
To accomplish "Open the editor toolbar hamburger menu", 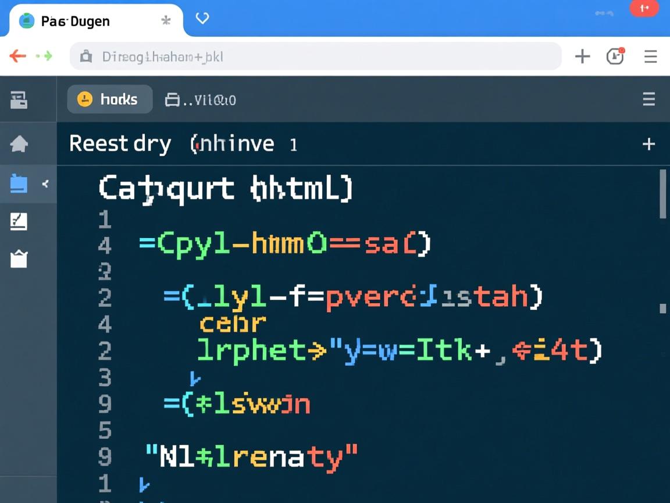I will (648, 100).
